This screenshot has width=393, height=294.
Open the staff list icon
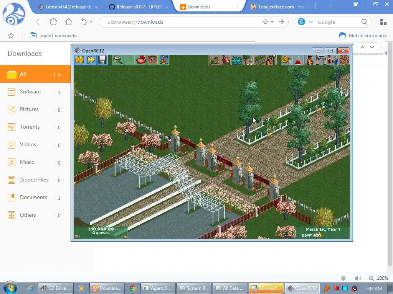[333, 60]
